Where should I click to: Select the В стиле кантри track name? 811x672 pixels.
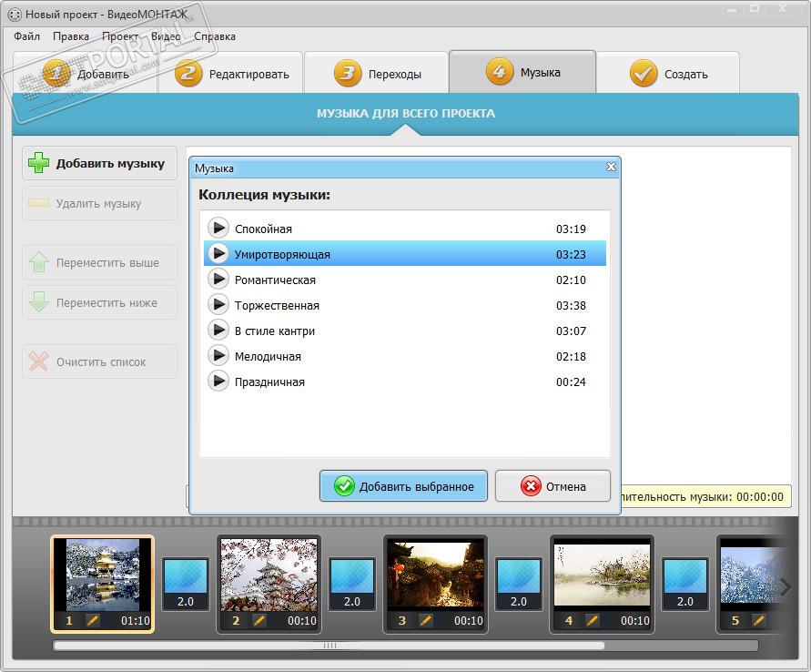pos(275,331)
